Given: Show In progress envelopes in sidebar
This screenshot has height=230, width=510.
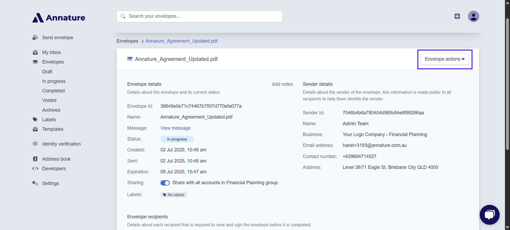Looking at the screenshot, I should [x=54, y=81].
